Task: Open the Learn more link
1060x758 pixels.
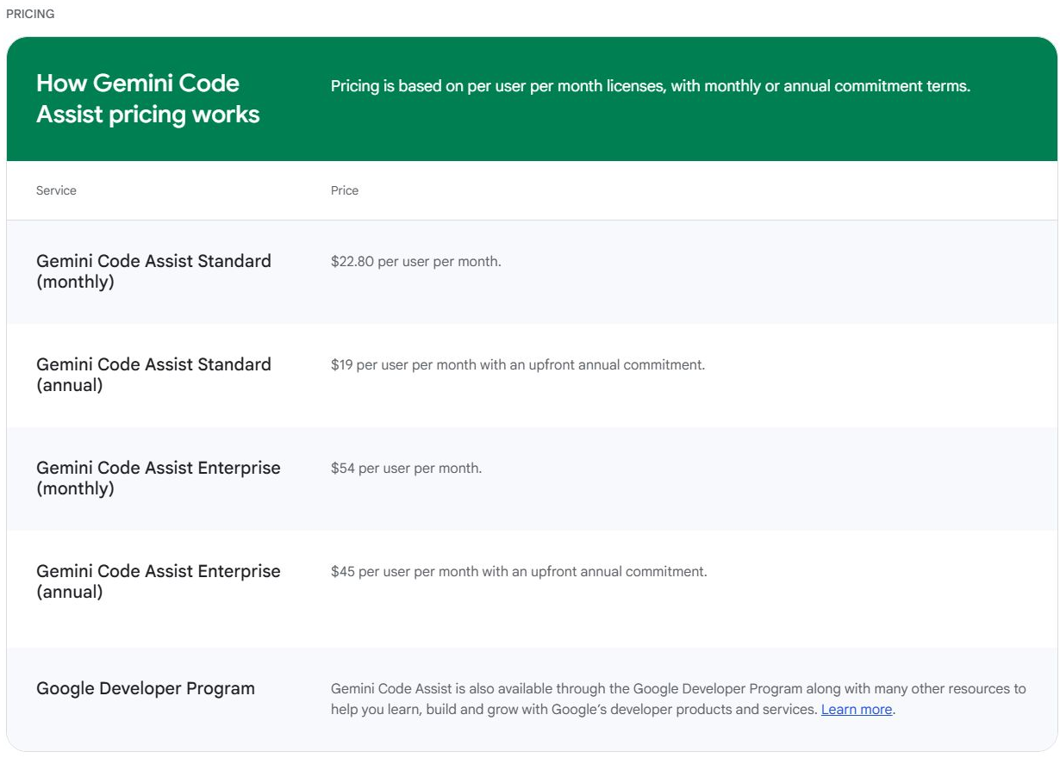Action: pyautogui.click(x=857, y=710)
